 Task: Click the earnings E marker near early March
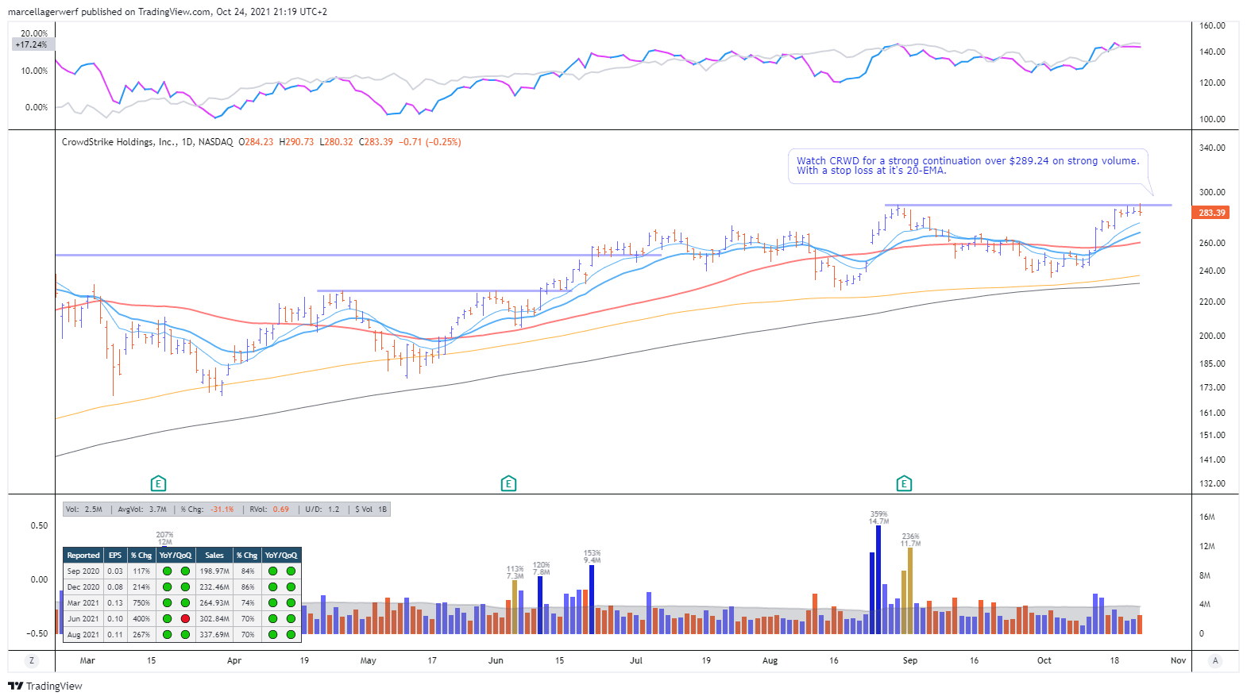click(158, 483)
